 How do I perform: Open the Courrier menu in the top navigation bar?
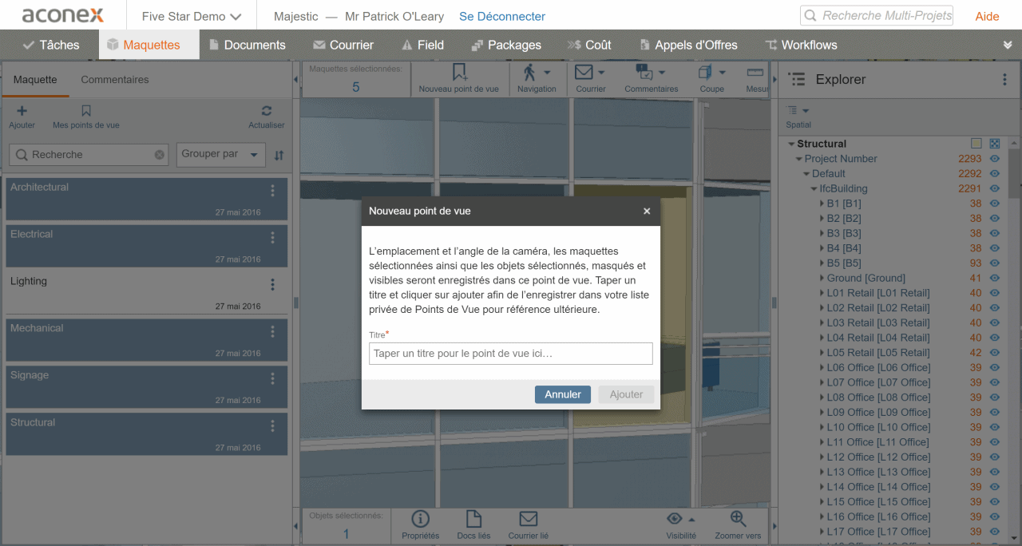343,45
